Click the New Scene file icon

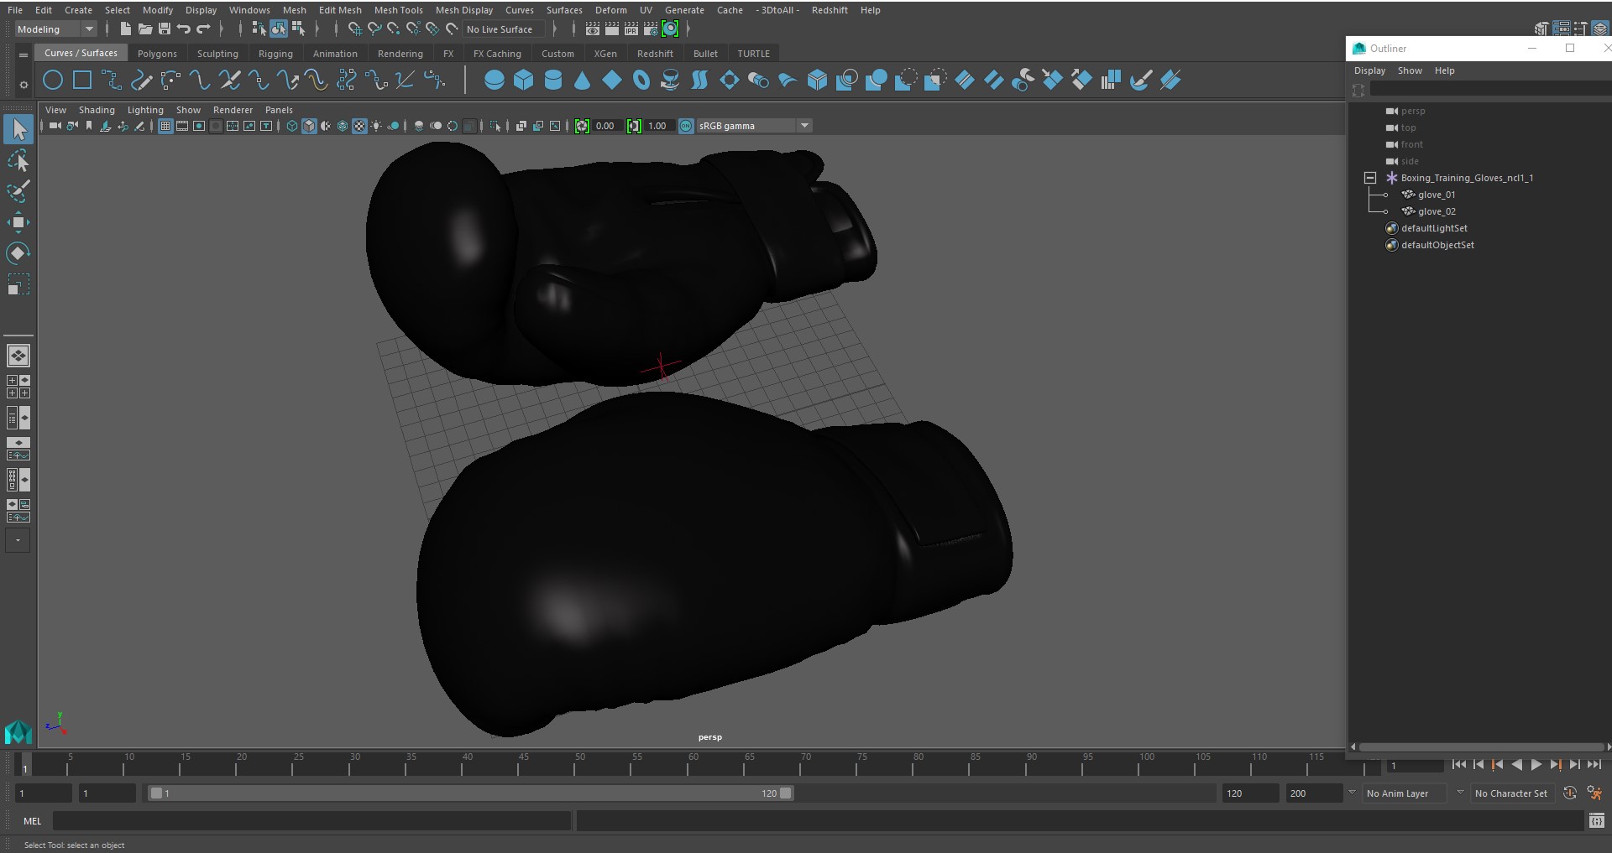click(x=125, y=29)
